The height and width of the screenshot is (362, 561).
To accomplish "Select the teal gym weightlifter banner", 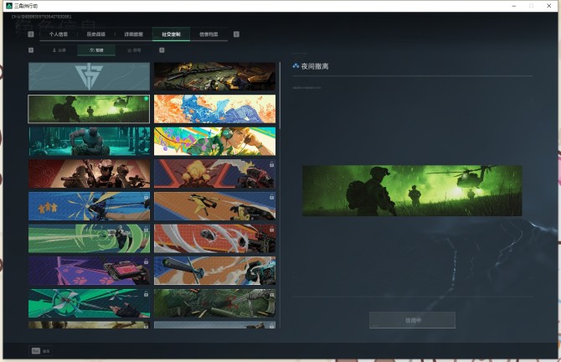I will (89, 142).
